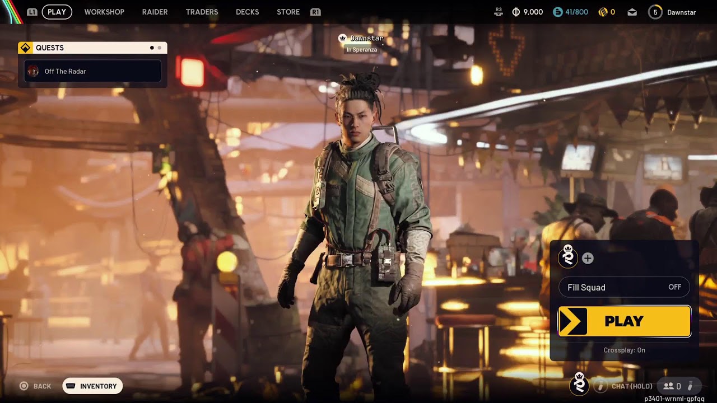
Task: Open the Dawnstar profile name in the top bar
Action: pos(681,12)
